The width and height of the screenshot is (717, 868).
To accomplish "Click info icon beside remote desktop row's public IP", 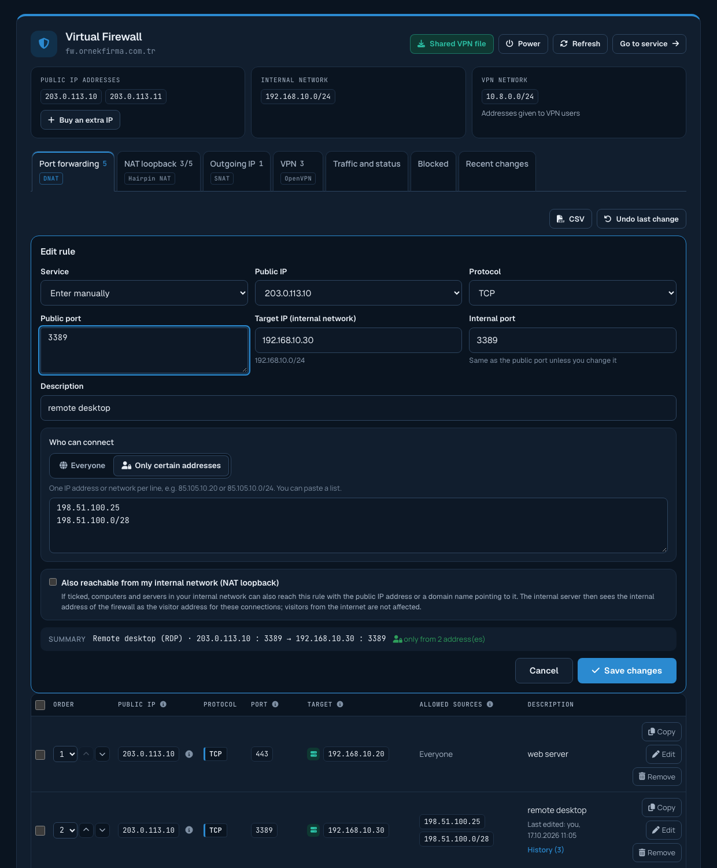I will 189,830.
